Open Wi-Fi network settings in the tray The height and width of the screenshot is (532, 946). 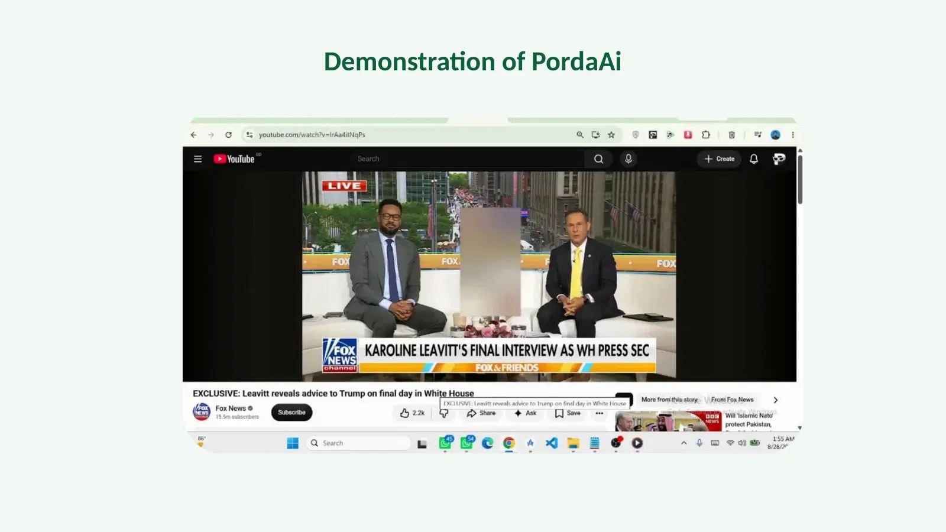730,443
